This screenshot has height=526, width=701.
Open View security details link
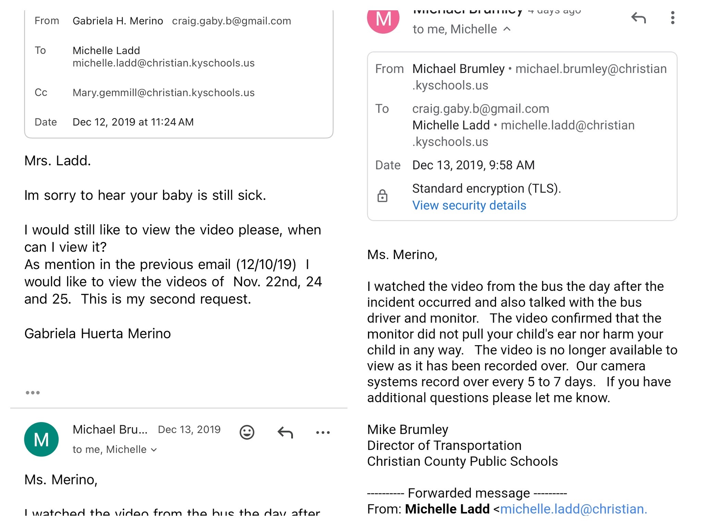469,205
